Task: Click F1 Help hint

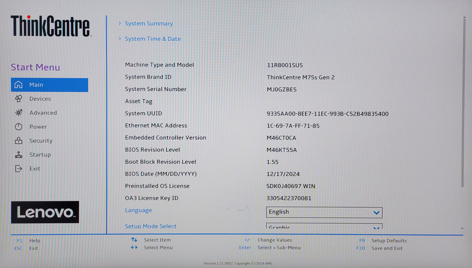Action: coord(28,241)
